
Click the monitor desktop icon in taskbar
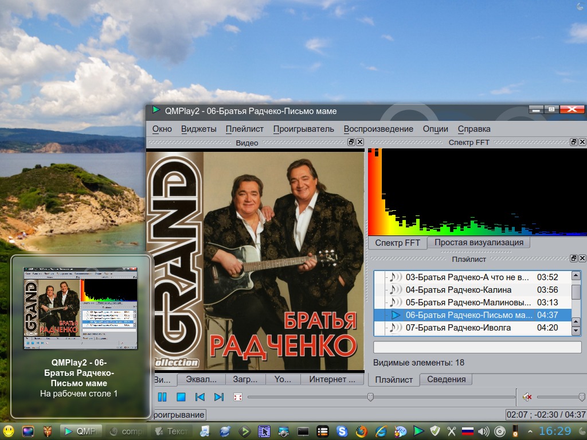coord(28,431)
